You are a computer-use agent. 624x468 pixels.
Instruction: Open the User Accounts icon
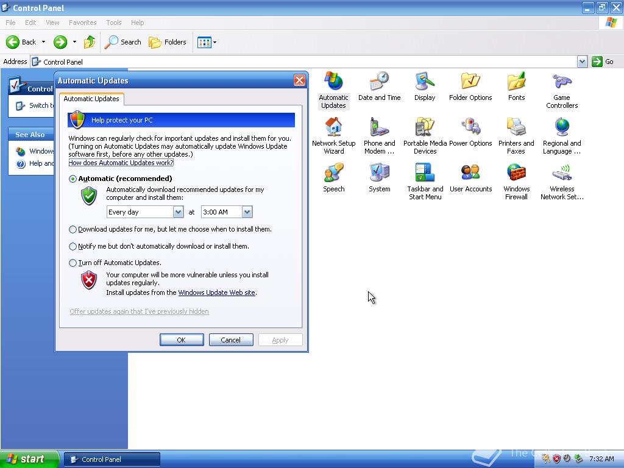(x=470, y=178)
